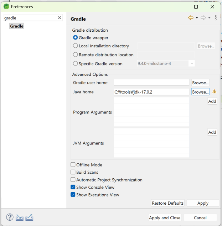Open forward history dropdown arrow
Viewport: 222px width, 226px height.
[x=209, y=18]
